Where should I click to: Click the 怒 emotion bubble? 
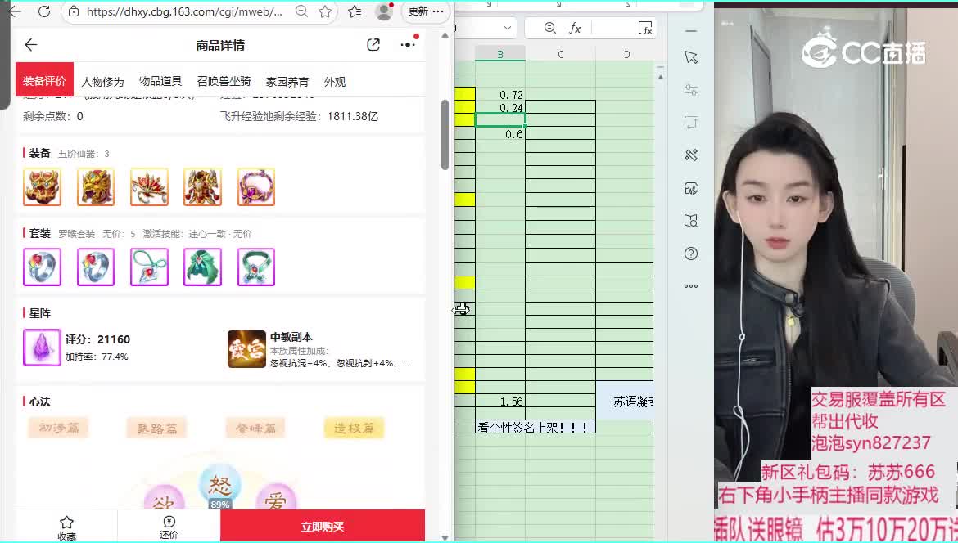(220, 487)
